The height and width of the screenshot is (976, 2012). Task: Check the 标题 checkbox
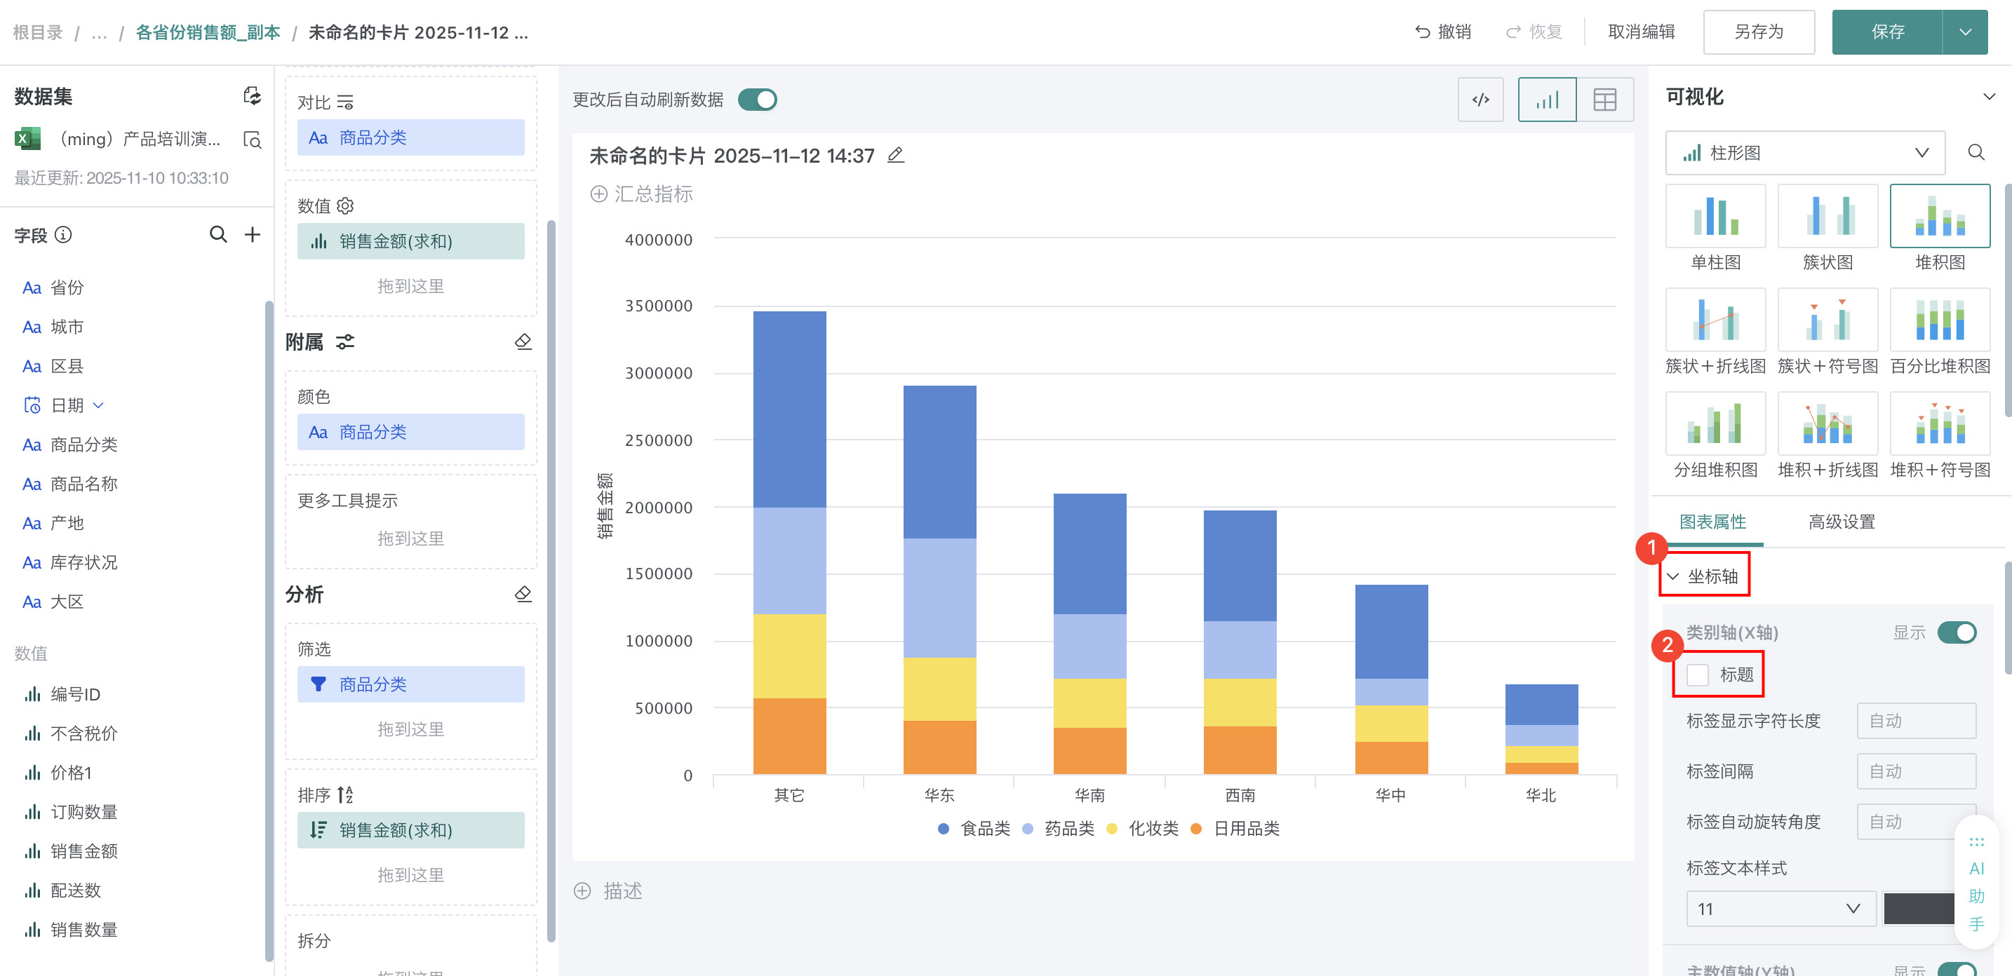pos(1697,674)
